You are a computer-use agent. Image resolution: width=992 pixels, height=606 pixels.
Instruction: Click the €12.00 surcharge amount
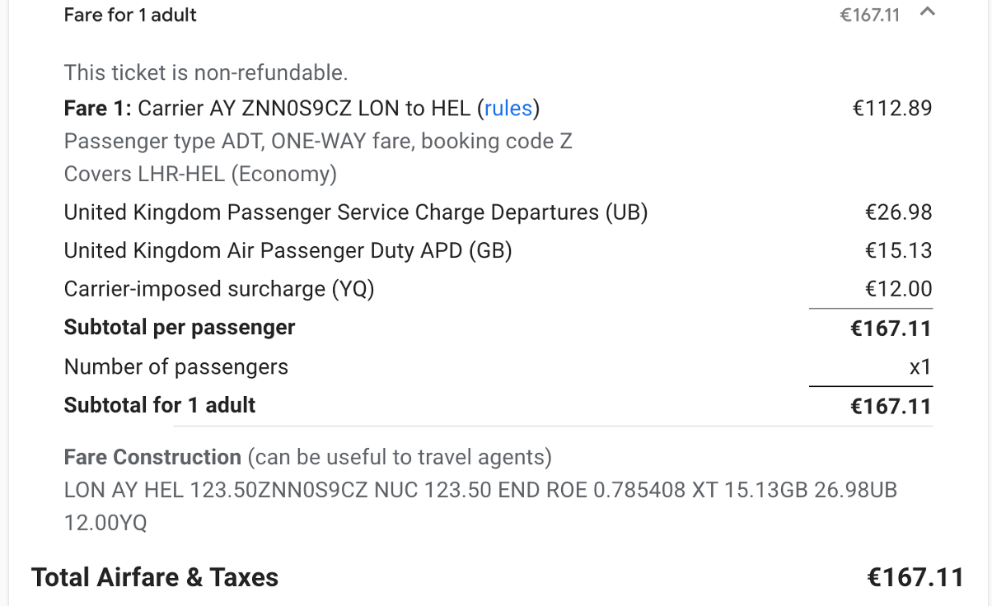tap(898, 289)
